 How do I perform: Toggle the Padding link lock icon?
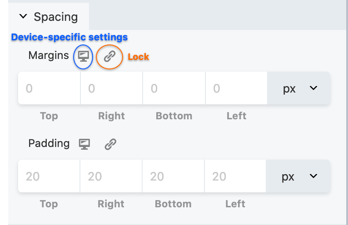click(x=110, y=144)
